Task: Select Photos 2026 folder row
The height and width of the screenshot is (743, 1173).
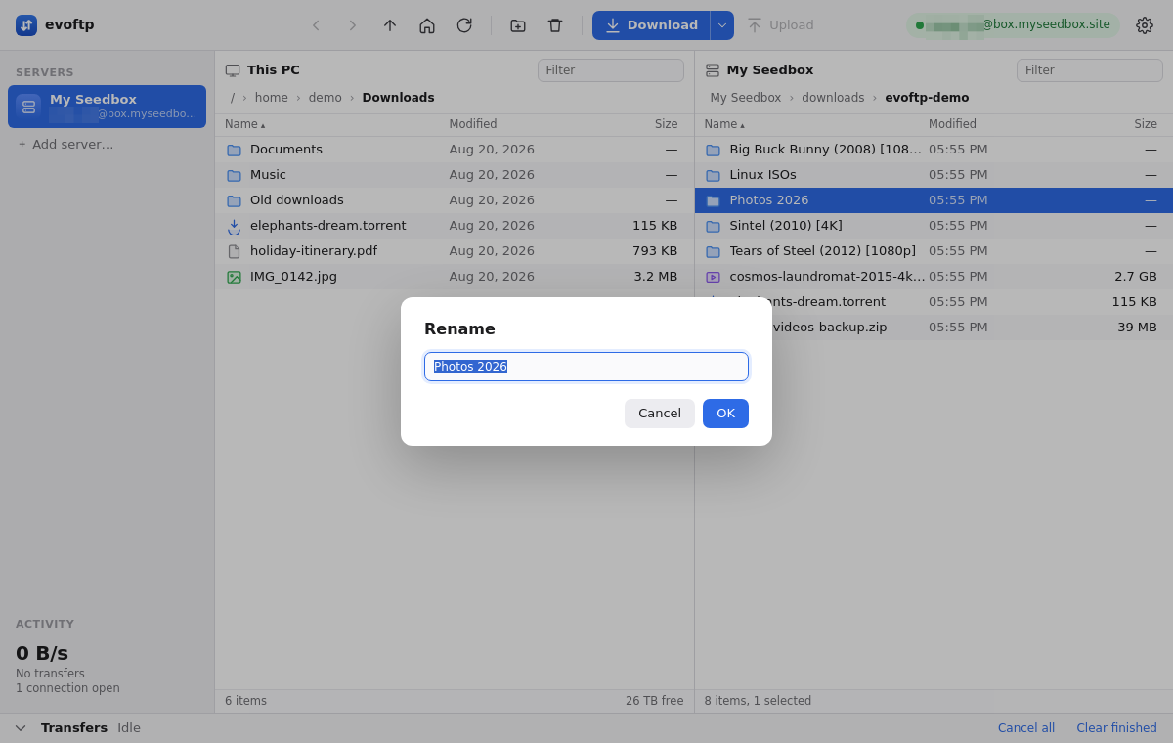Action: 934,200
